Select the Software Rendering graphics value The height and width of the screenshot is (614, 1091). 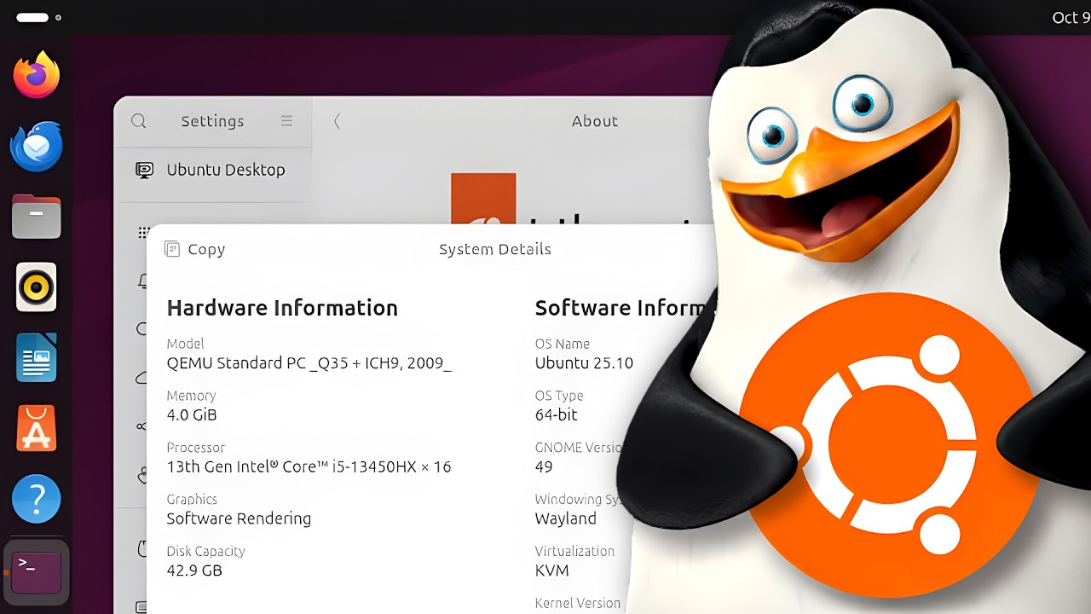[x=239, y=518]
